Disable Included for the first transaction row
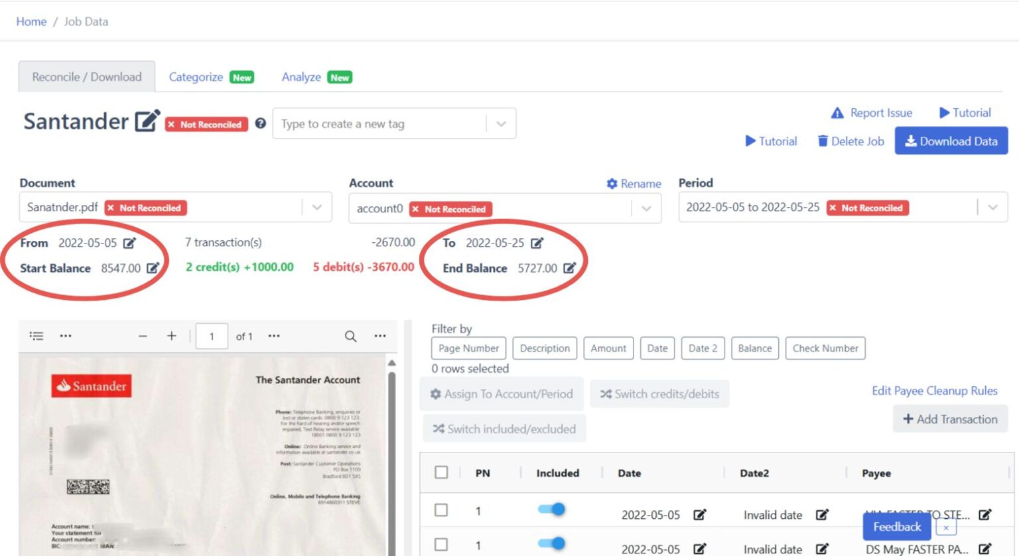1019x556 pixels. 550,509
